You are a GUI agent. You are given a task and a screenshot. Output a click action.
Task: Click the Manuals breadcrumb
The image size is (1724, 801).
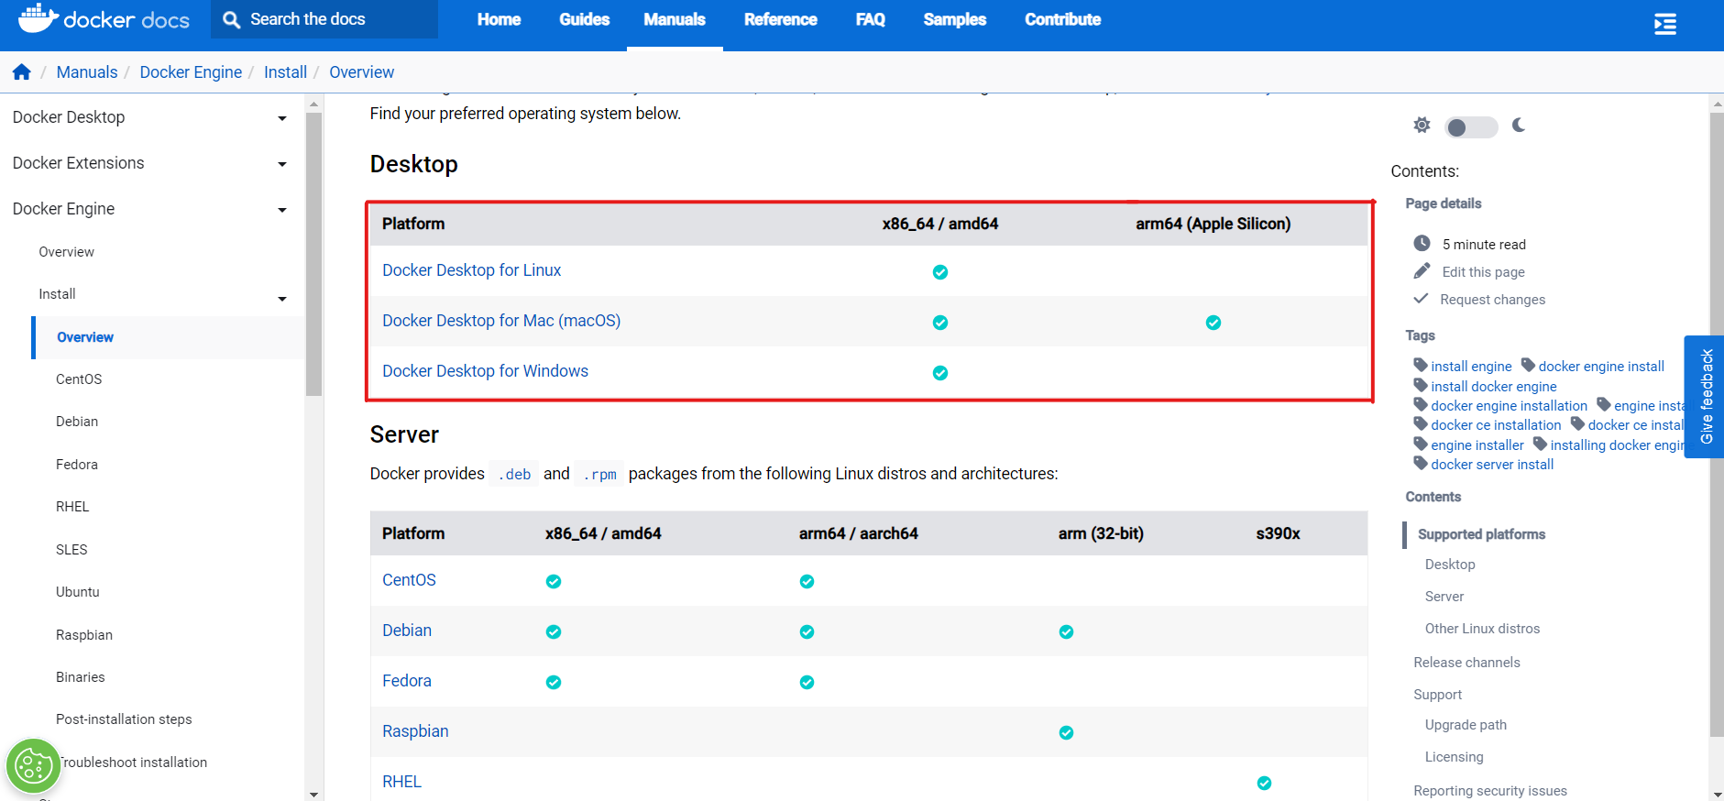point(87,72)
